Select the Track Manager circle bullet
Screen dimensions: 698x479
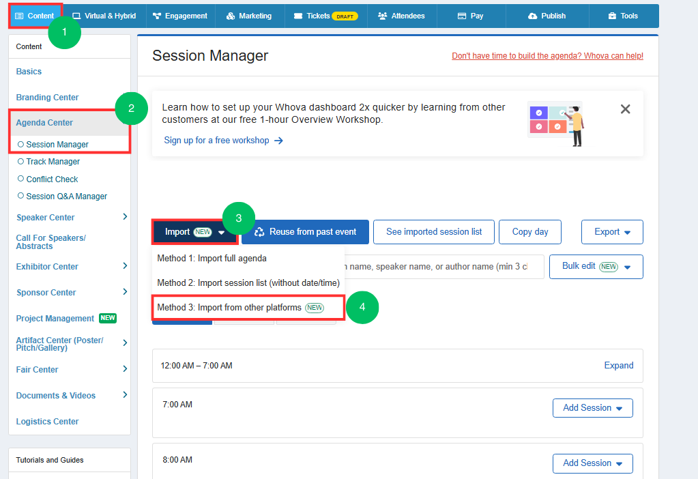coord(20,161)
